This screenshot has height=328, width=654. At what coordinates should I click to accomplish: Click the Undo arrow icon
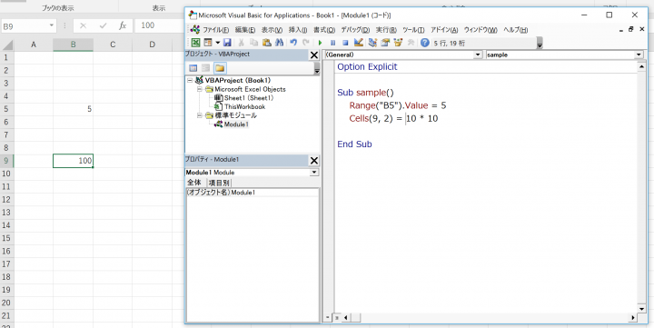[x=293, y=43]
